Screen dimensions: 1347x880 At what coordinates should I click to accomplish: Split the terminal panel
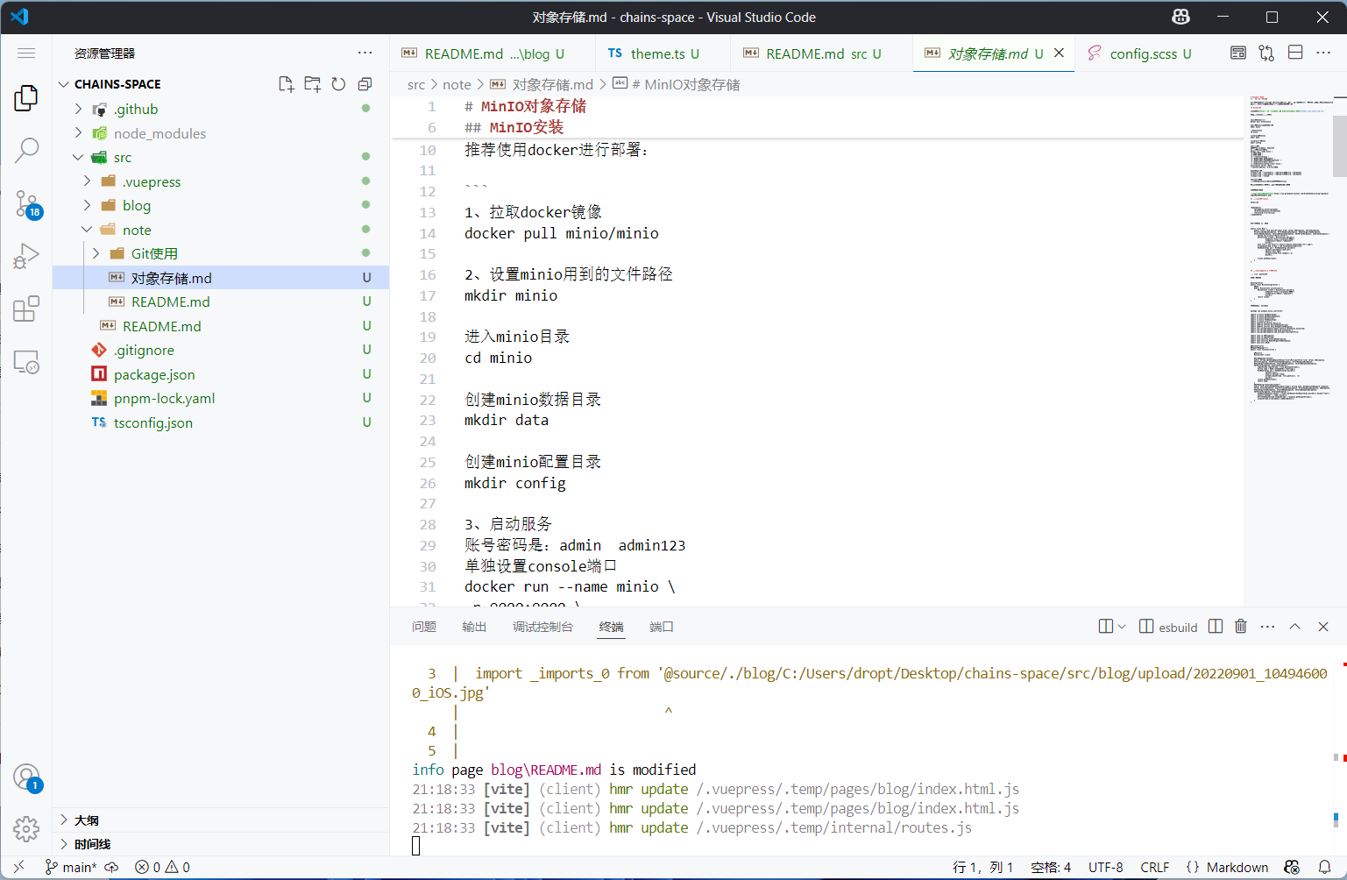[x=1216, y=627]
